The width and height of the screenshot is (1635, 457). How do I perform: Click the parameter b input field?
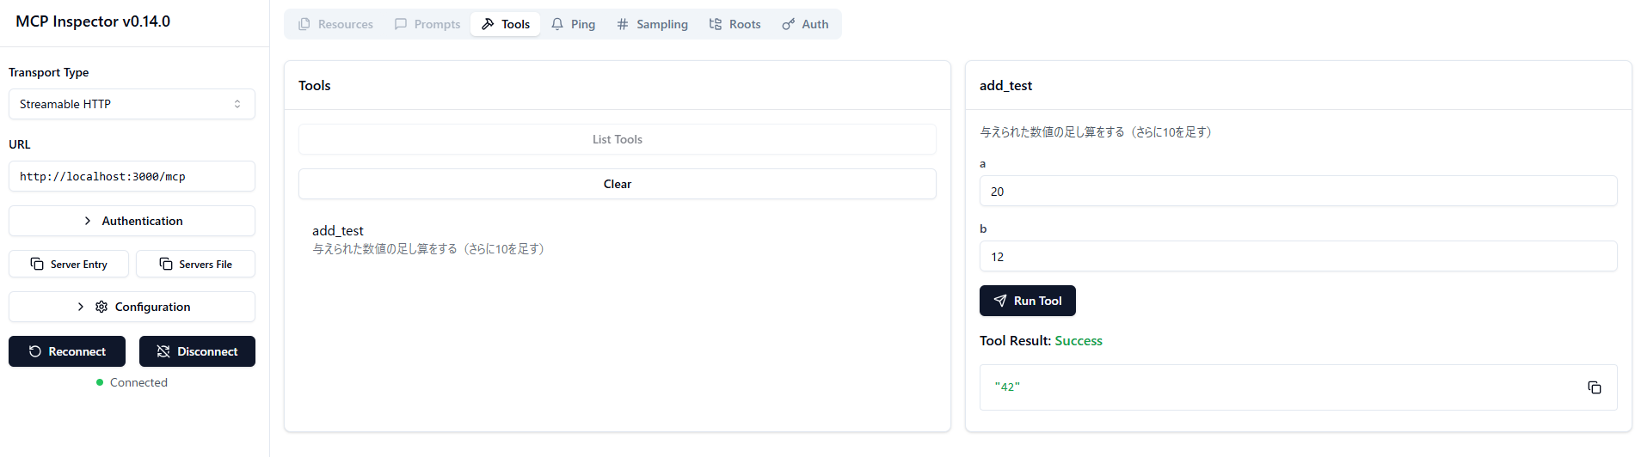[x=1297, y=257]
